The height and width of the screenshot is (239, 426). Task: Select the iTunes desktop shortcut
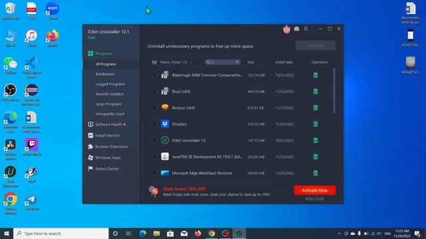pos(31,38)
